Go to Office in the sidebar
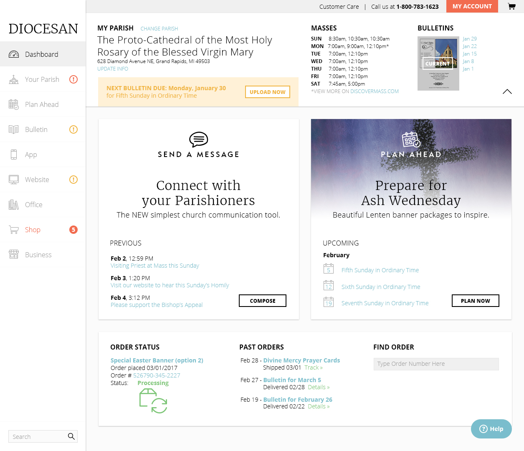Image resolution: width=524 pixels, height=451 pixels. click(33, 205)
